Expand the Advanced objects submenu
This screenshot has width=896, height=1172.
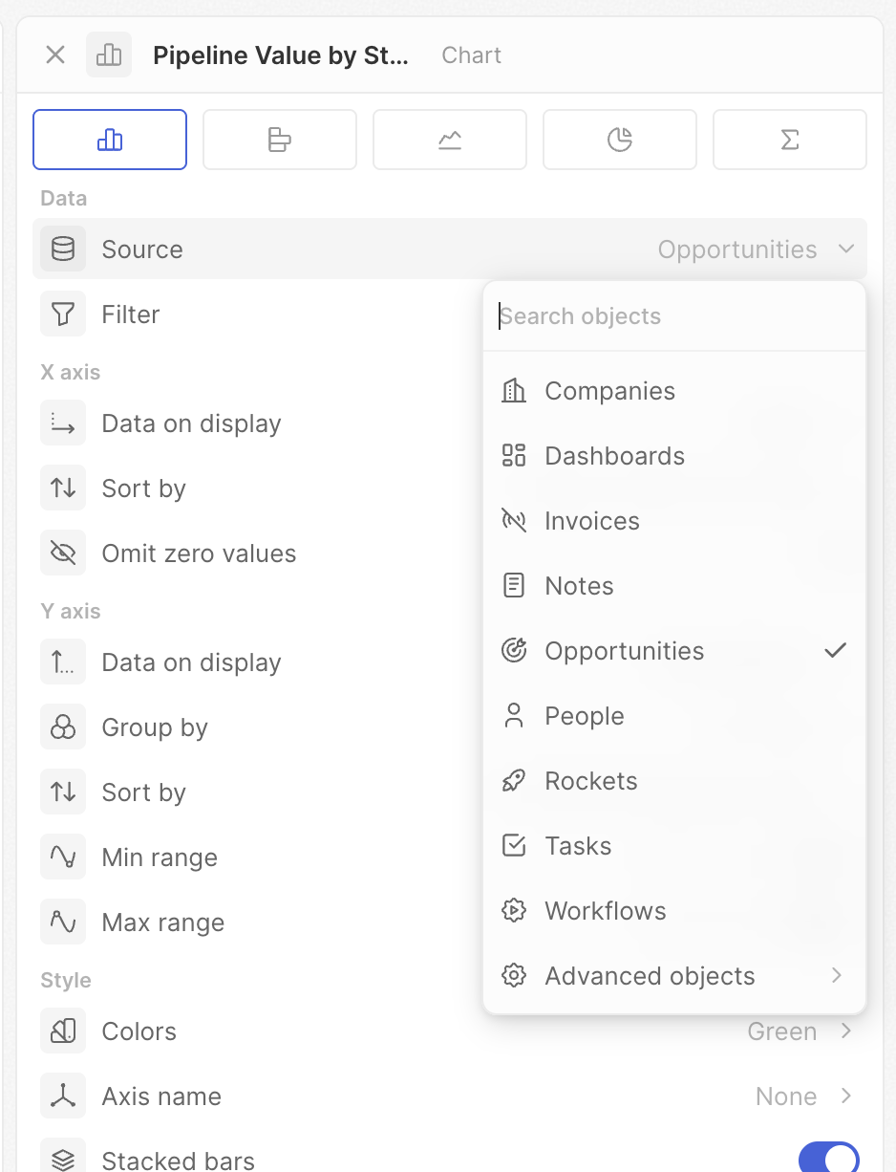(x=673, y=976)
